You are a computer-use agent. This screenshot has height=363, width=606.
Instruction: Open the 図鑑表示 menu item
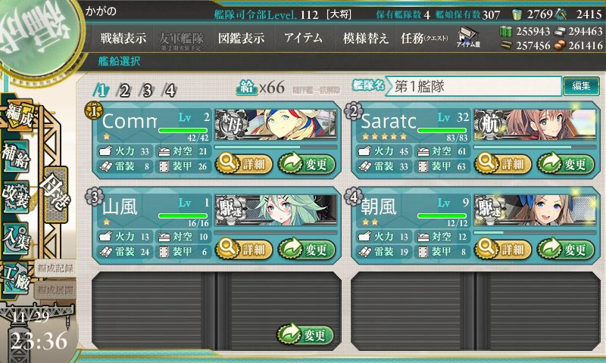click(241, 38)
